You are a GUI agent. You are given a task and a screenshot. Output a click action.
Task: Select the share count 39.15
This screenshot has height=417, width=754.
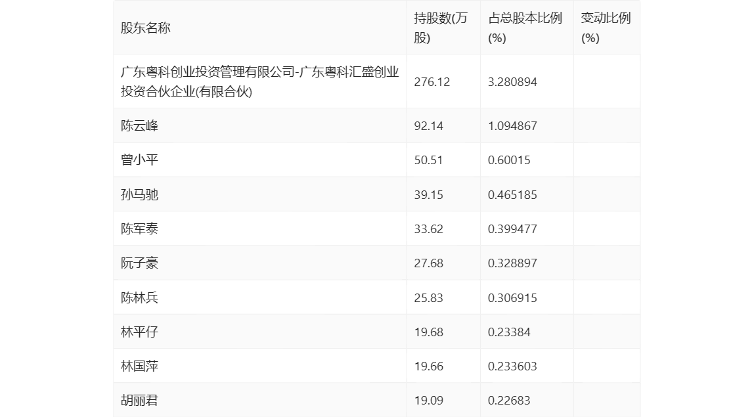pyautogui.click(x=428, y=194)
